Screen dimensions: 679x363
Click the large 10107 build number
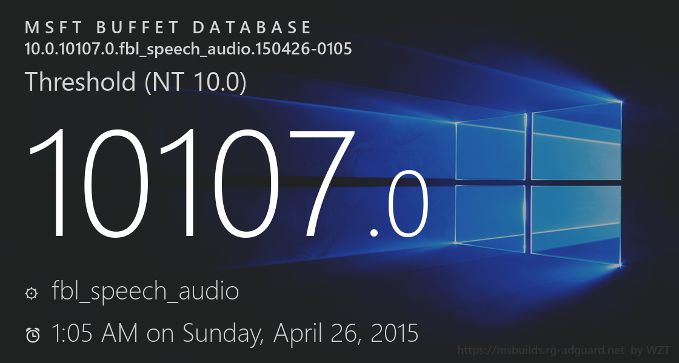(x=191, y=183)
